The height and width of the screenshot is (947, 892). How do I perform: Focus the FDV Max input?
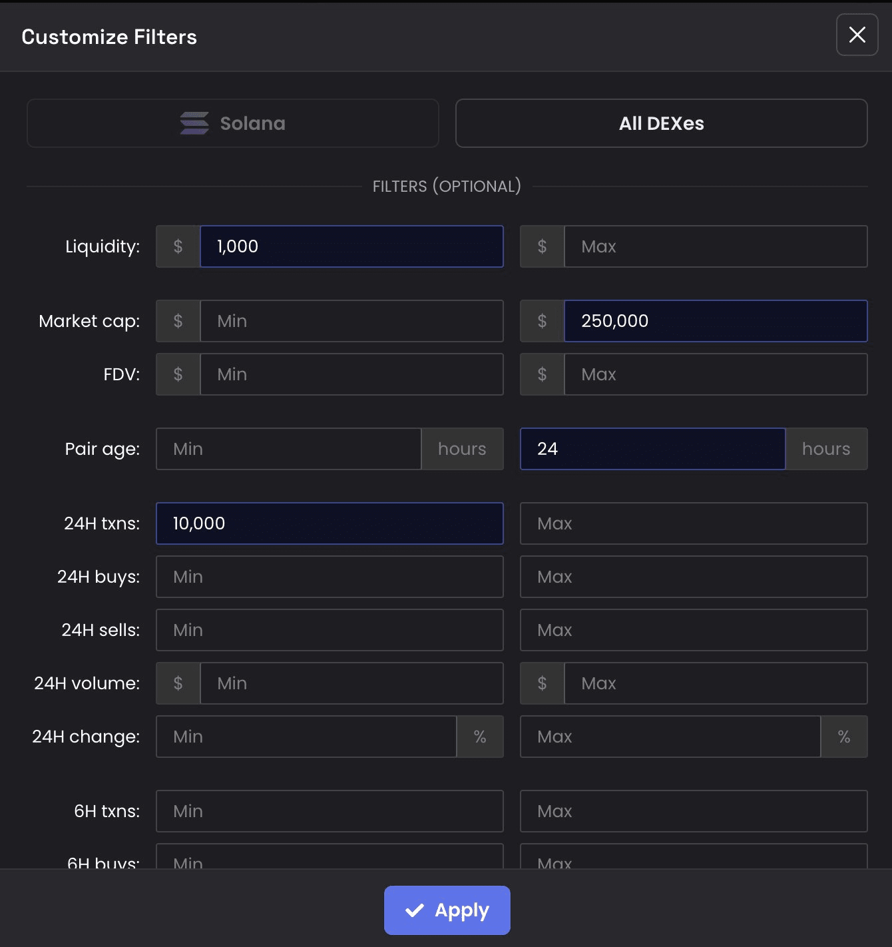pyautogui.click(x=715, y=374)
